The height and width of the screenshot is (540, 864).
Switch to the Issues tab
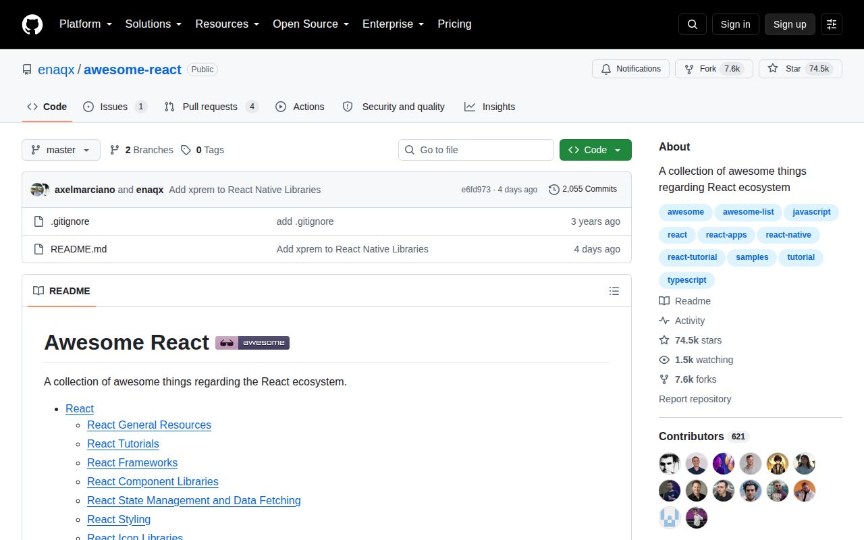(115, 107)
